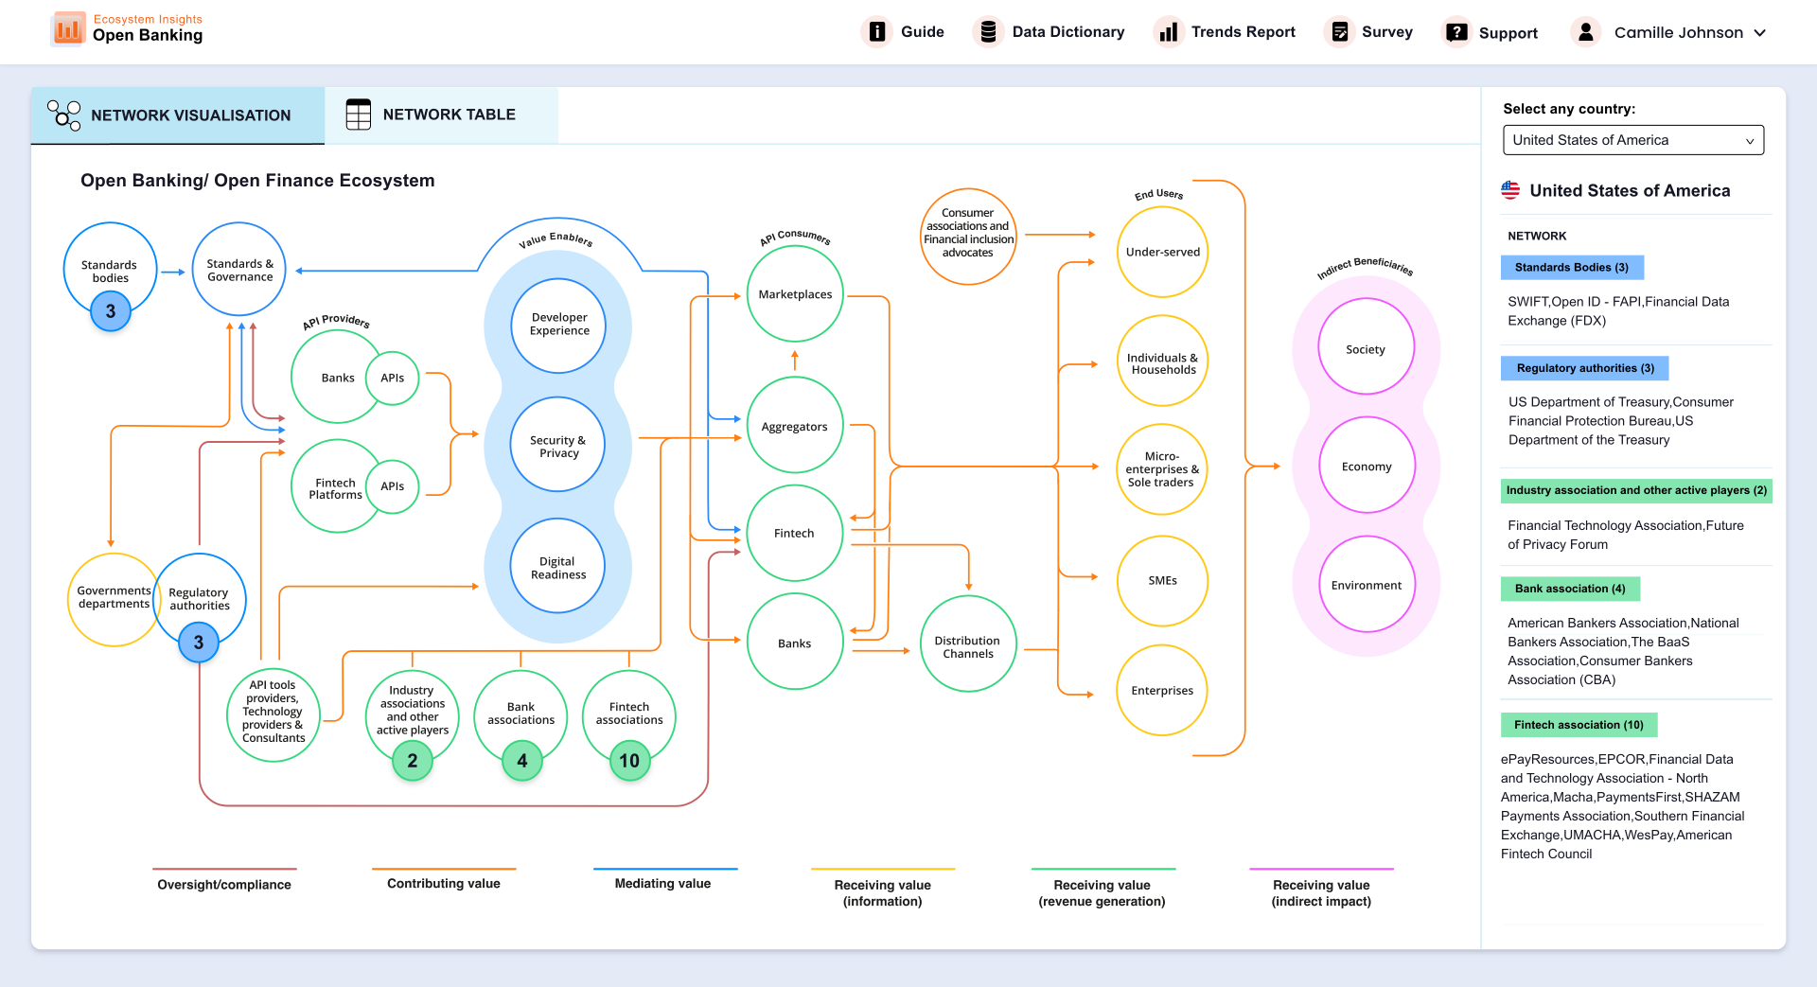This screenshot has height=987, width=1817.
Task: Open the country selection dropdown
Action: [x=1633, y=140]
